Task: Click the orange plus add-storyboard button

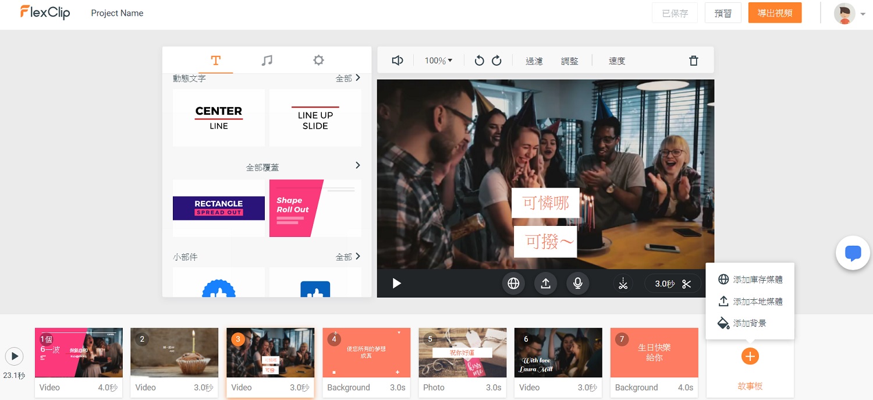Action: coord(750,356)
